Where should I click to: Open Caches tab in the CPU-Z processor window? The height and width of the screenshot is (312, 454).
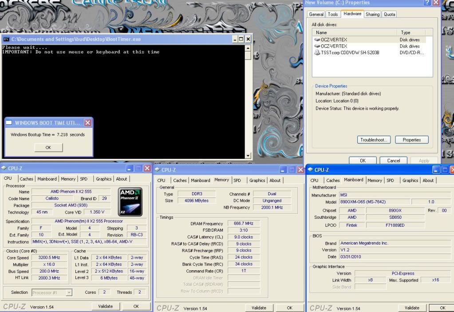(x=26, y=179)
